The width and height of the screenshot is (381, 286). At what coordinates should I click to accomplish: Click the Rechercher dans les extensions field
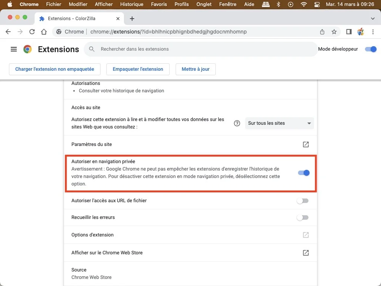click(201, 49)
